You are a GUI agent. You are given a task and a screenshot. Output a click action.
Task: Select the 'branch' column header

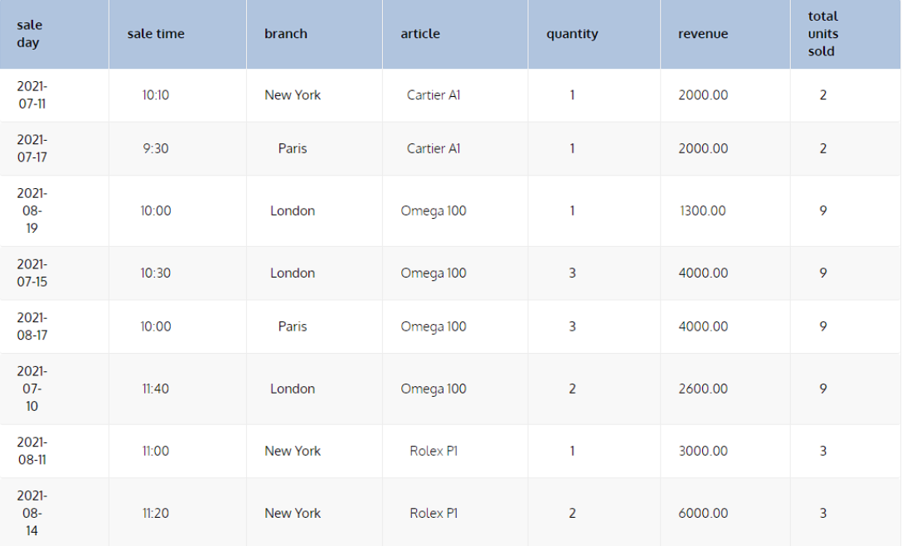click(x=286, y=34)
